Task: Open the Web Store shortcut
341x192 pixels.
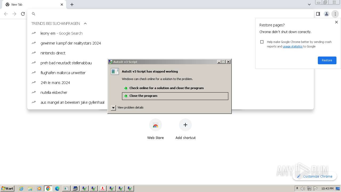Action: tap(156, 129)
